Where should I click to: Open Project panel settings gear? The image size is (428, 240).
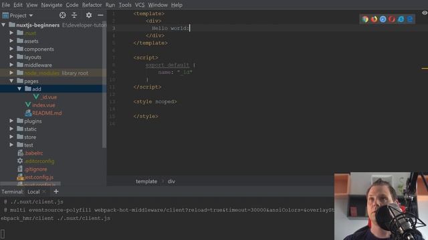click(x=89, y=15)
